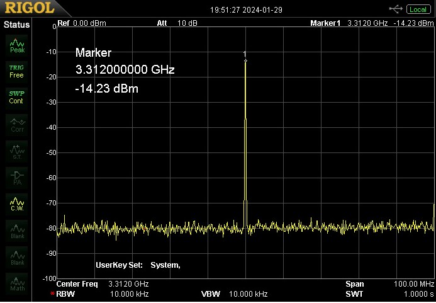This screenshot has width=436, height=303.
Task: Click the Ref level 0.00 dBm value
Action: click(89, 23)
